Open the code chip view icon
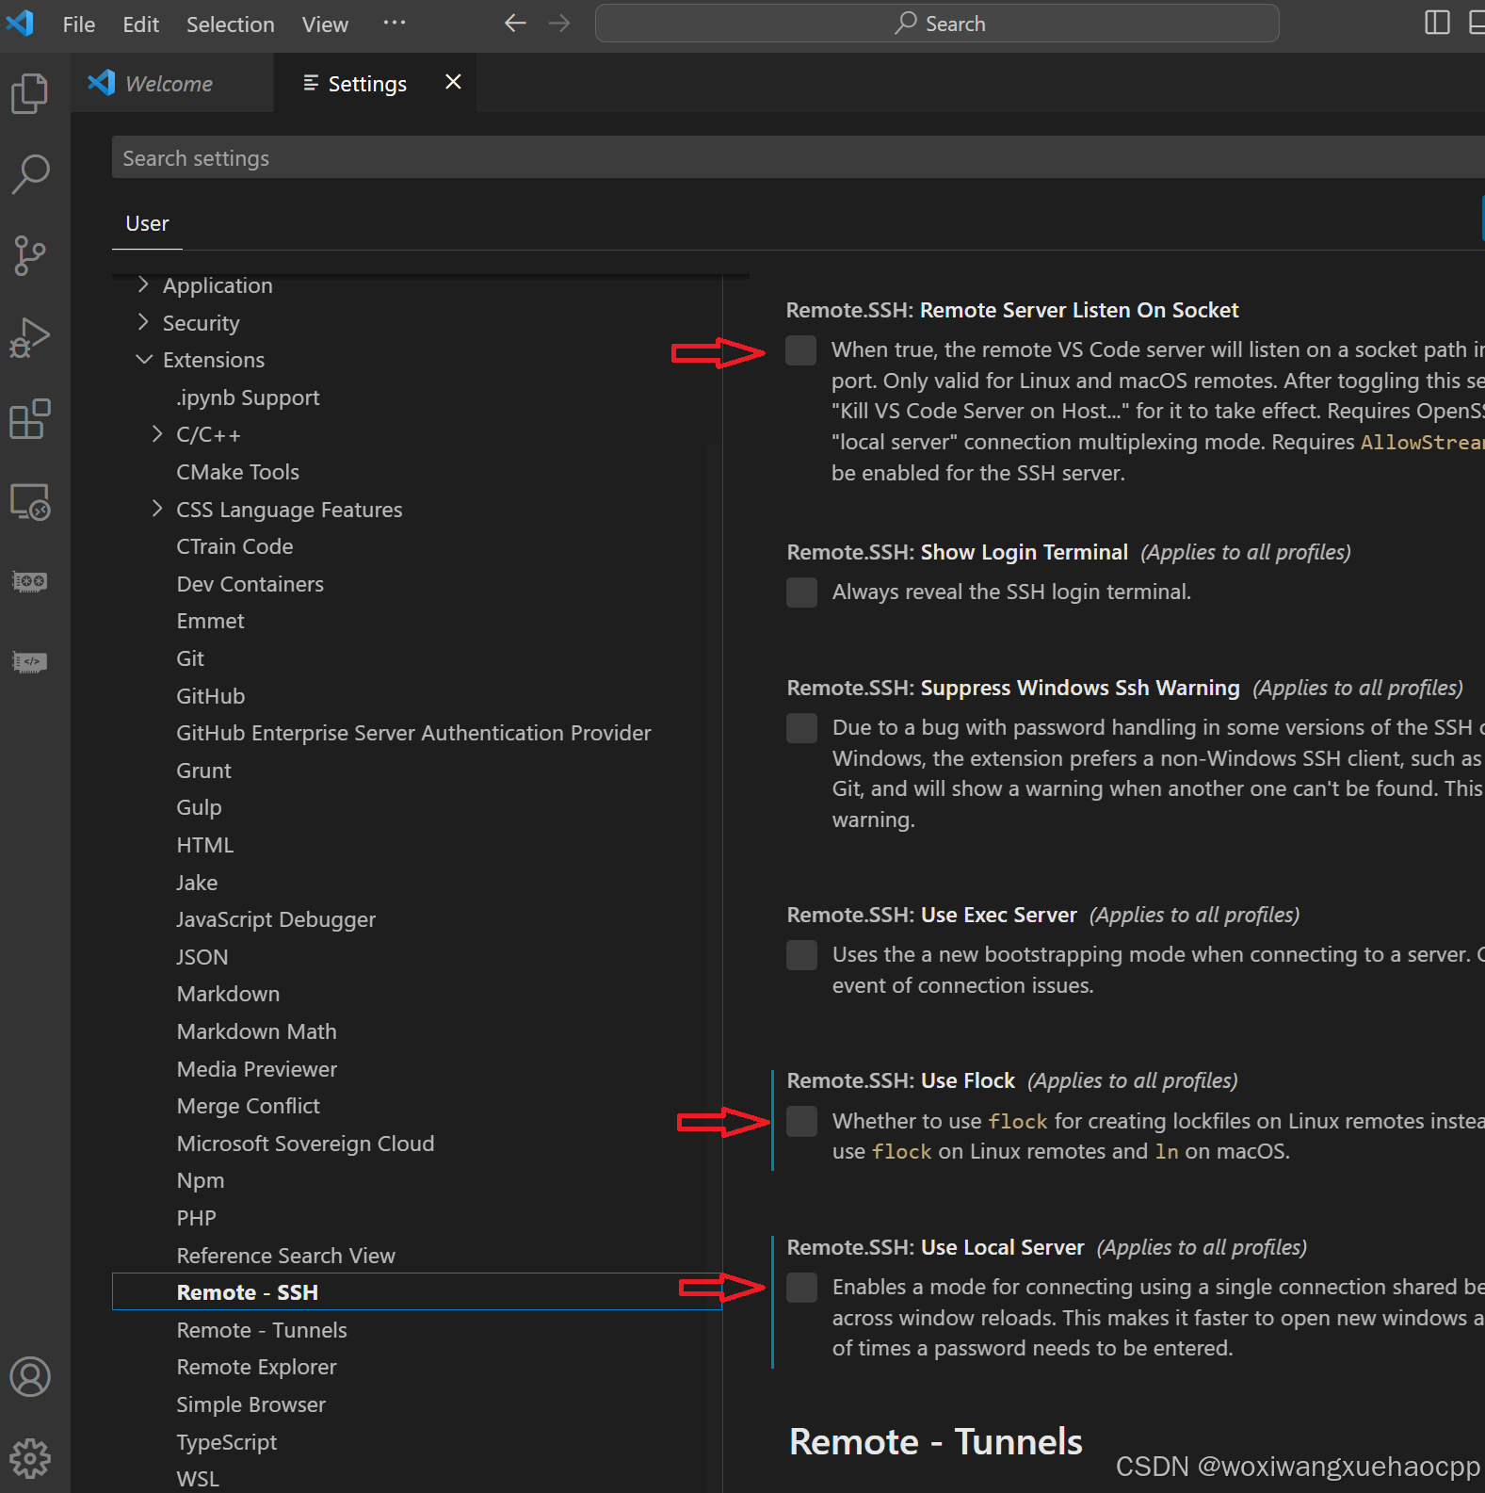The height and width of the screenshot is (1493, 1485). pyautogui.click(x=30, y=662)
